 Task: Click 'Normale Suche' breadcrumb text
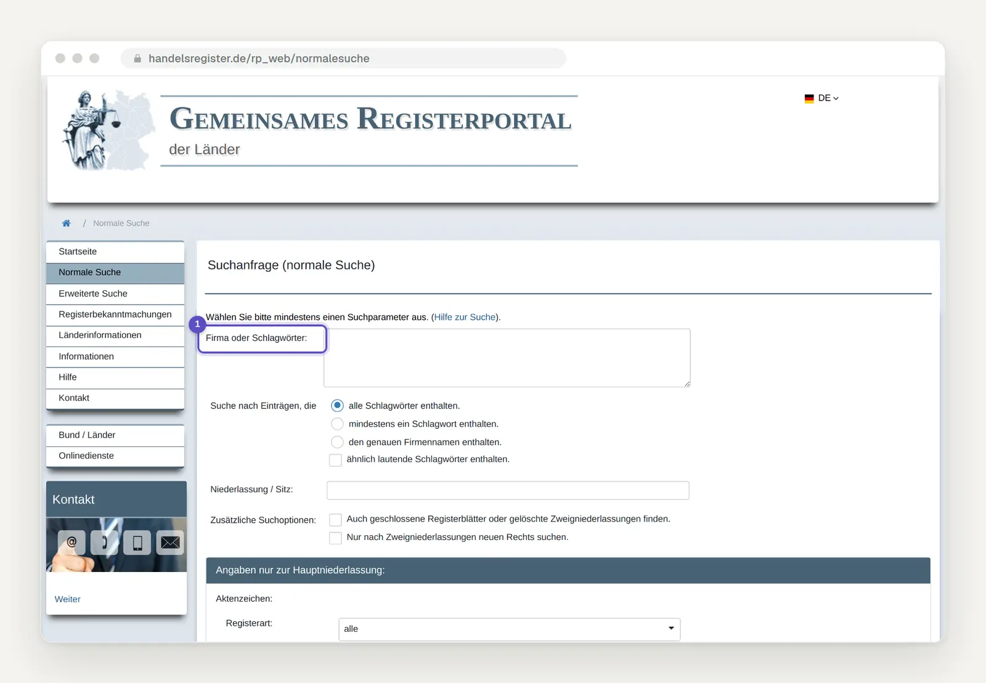[x=121, y=223]
